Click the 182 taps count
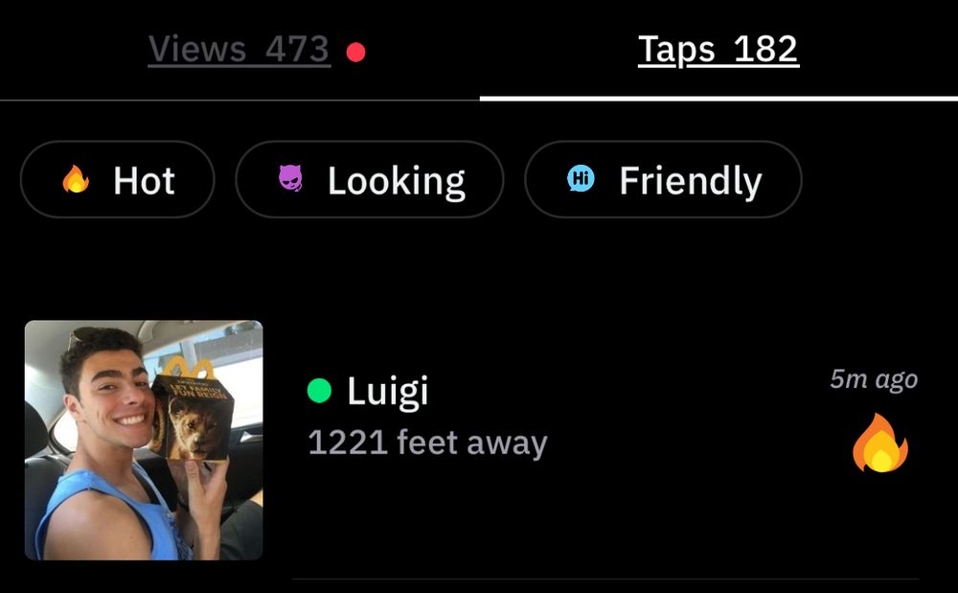The width and height of the screenshot is (958, 593). [766, 49]
